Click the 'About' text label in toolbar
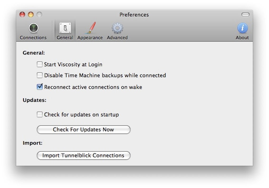Screen dimensions: 269x188 pyautogui.click(x=242, y=38)
